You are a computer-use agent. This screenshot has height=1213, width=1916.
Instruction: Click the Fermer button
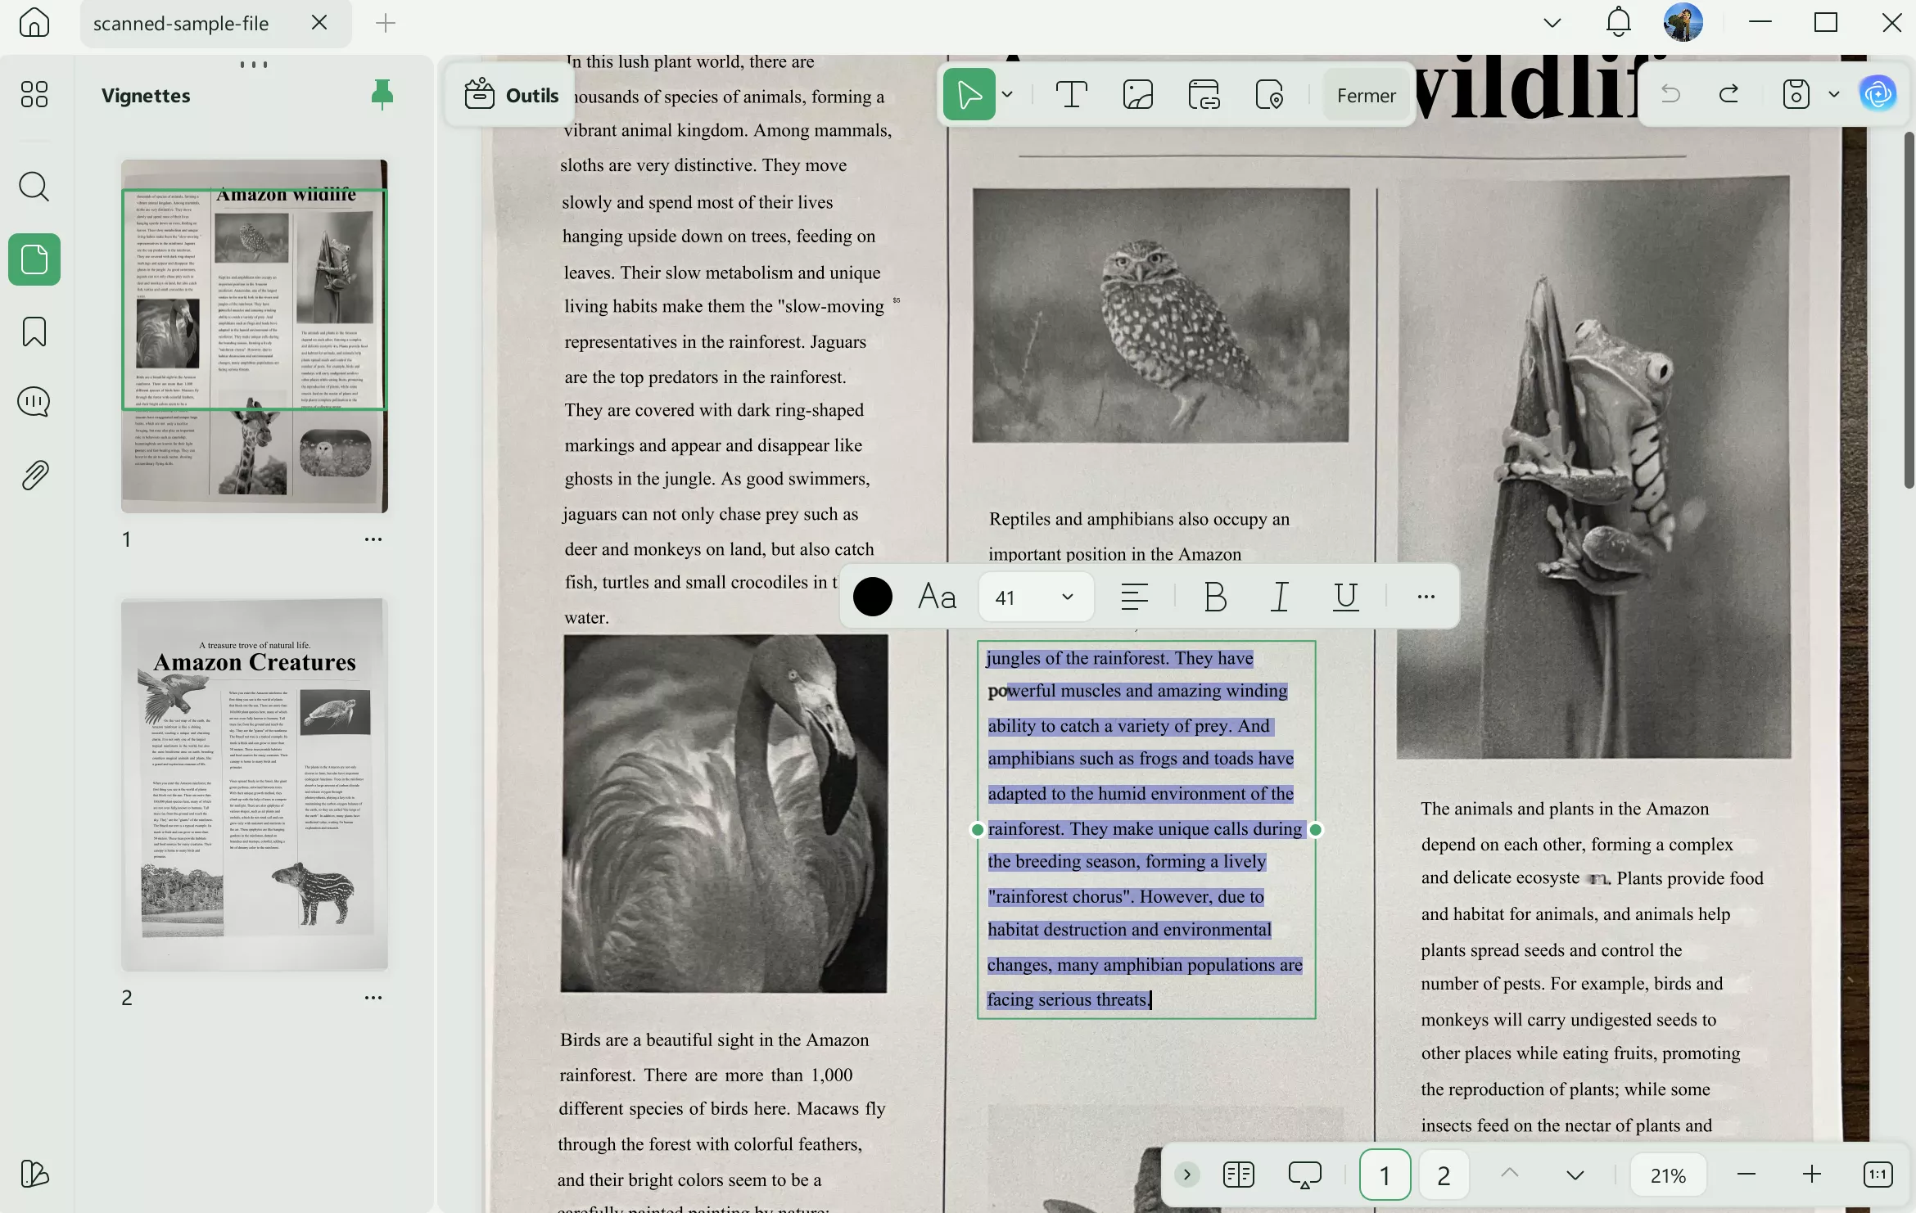tap(1366, 96)
